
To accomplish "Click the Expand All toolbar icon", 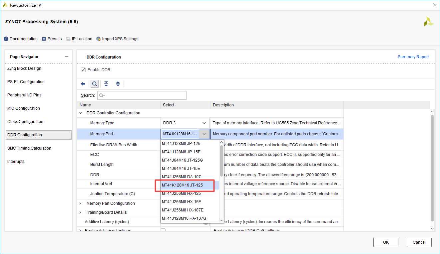I will (118, 84).
